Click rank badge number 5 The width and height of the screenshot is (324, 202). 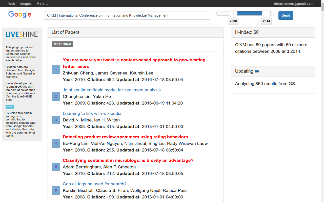56,167
